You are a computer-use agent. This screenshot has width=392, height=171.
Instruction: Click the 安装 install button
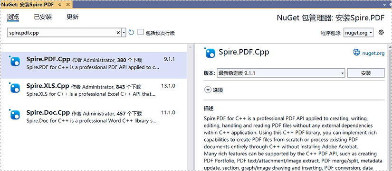coord(366,73)
